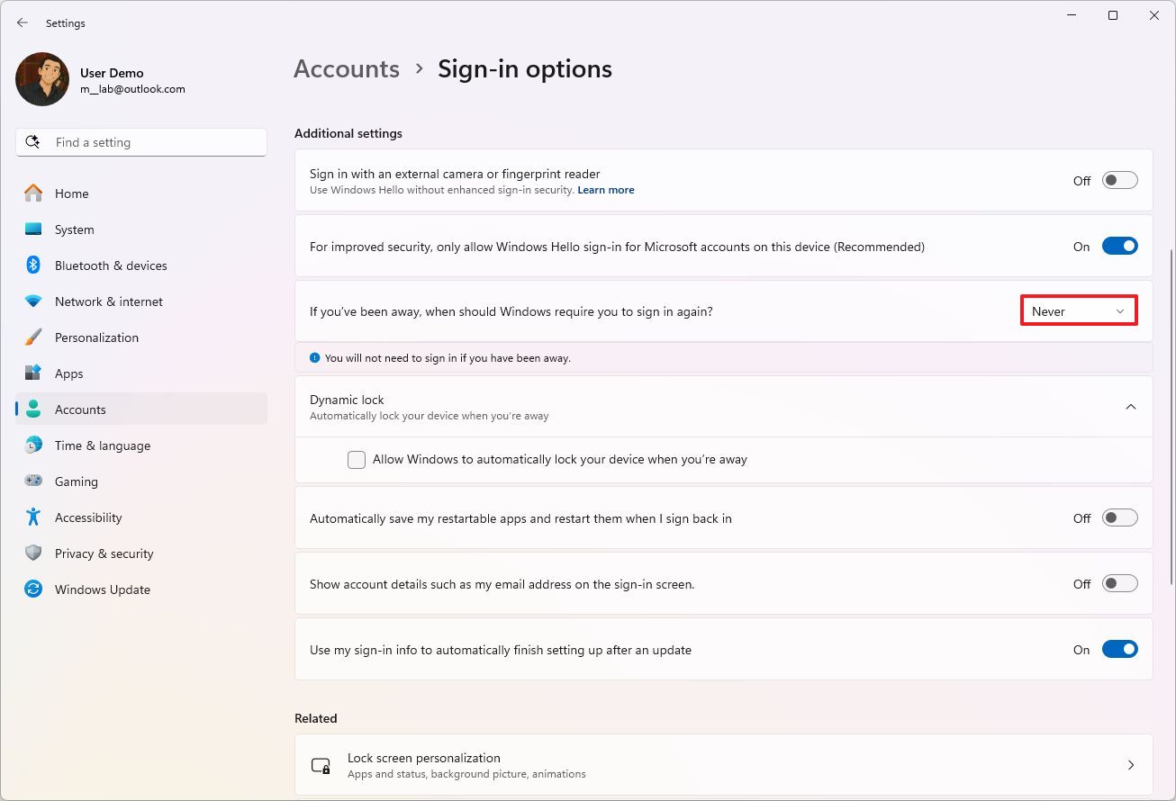The height and width of the screenshot is (801, 1176).
Task: Click the Personalization paintbrush icon
Action: point(32,337)
